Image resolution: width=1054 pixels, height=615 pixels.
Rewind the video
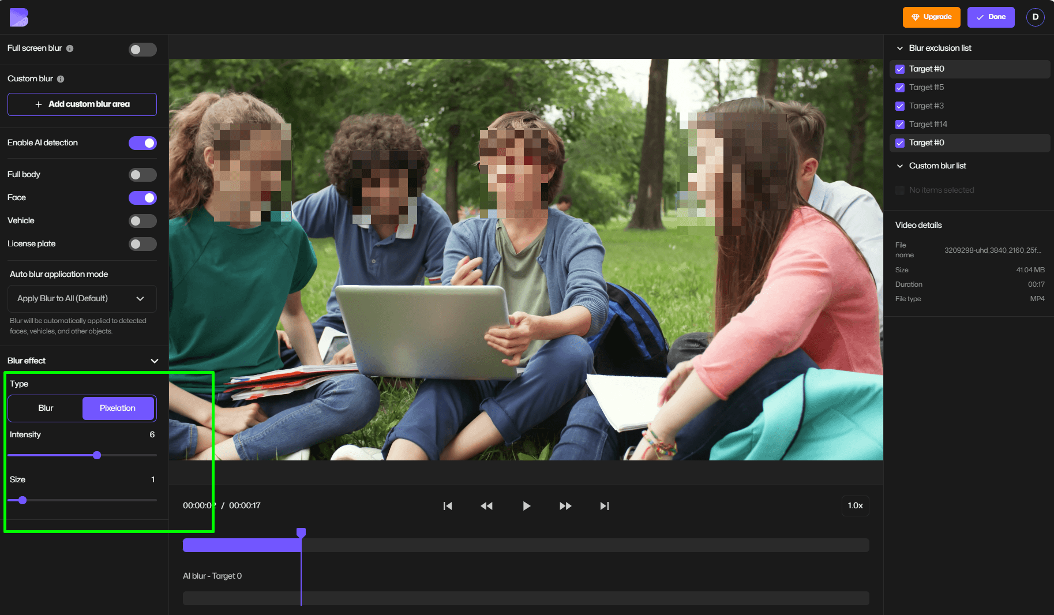click(487, 505)
